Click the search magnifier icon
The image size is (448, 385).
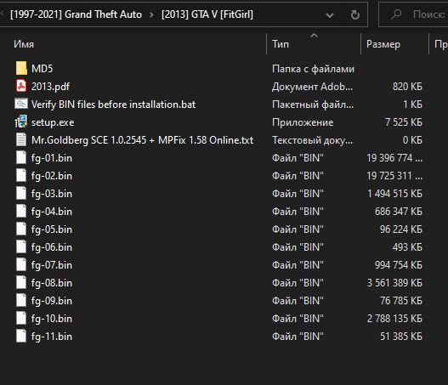[x=396, y=14]
